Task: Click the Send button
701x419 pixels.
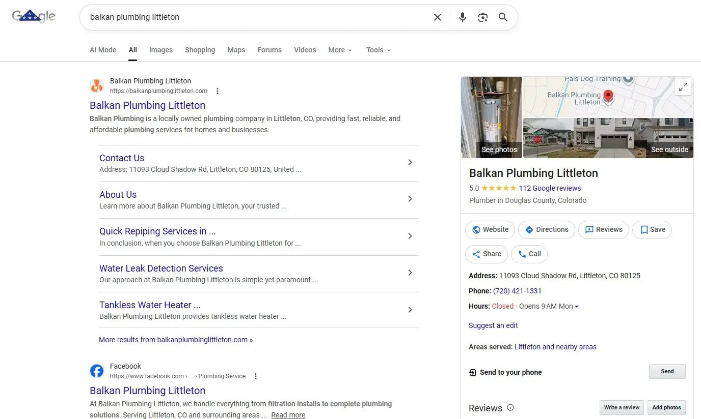Action: point(667,372)
